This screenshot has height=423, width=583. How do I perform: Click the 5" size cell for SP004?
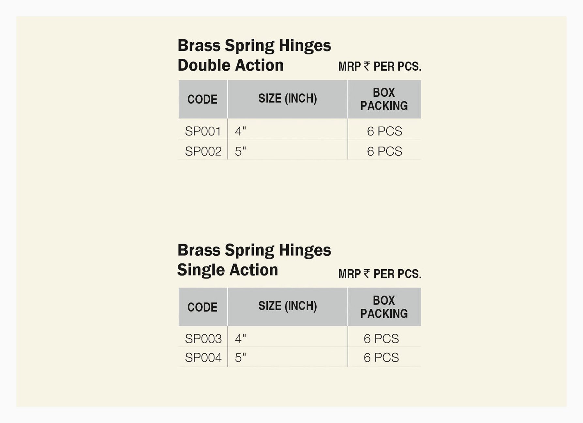(241, 358)
